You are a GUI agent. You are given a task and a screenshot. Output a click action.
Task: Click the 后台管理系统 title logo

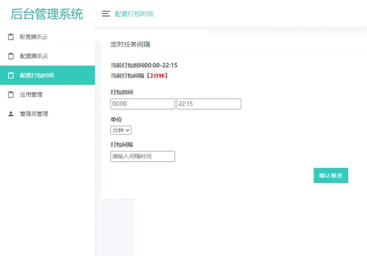pyautogui.click(x=47, y=14)
